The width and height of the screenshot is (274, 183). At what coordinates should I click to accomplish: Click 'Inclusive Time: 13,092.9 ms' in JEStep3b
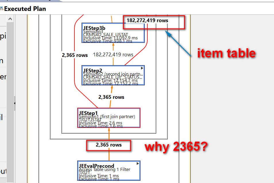click(111, 38)
